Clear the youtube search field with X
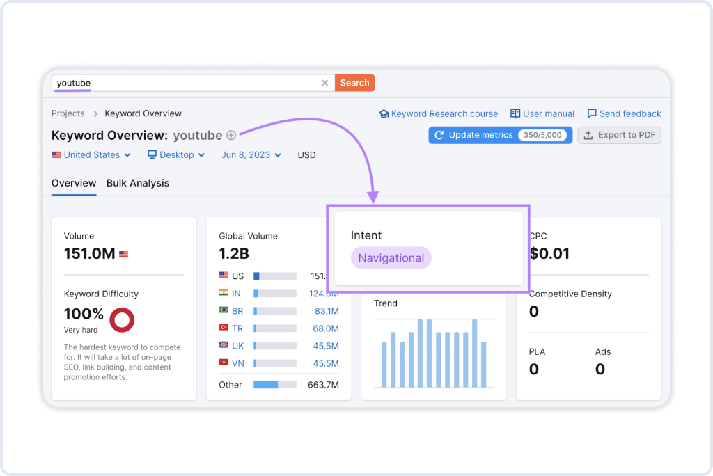The height and width of the screenshot is (476, 713). pyautogui.click(x=324, y=83)
